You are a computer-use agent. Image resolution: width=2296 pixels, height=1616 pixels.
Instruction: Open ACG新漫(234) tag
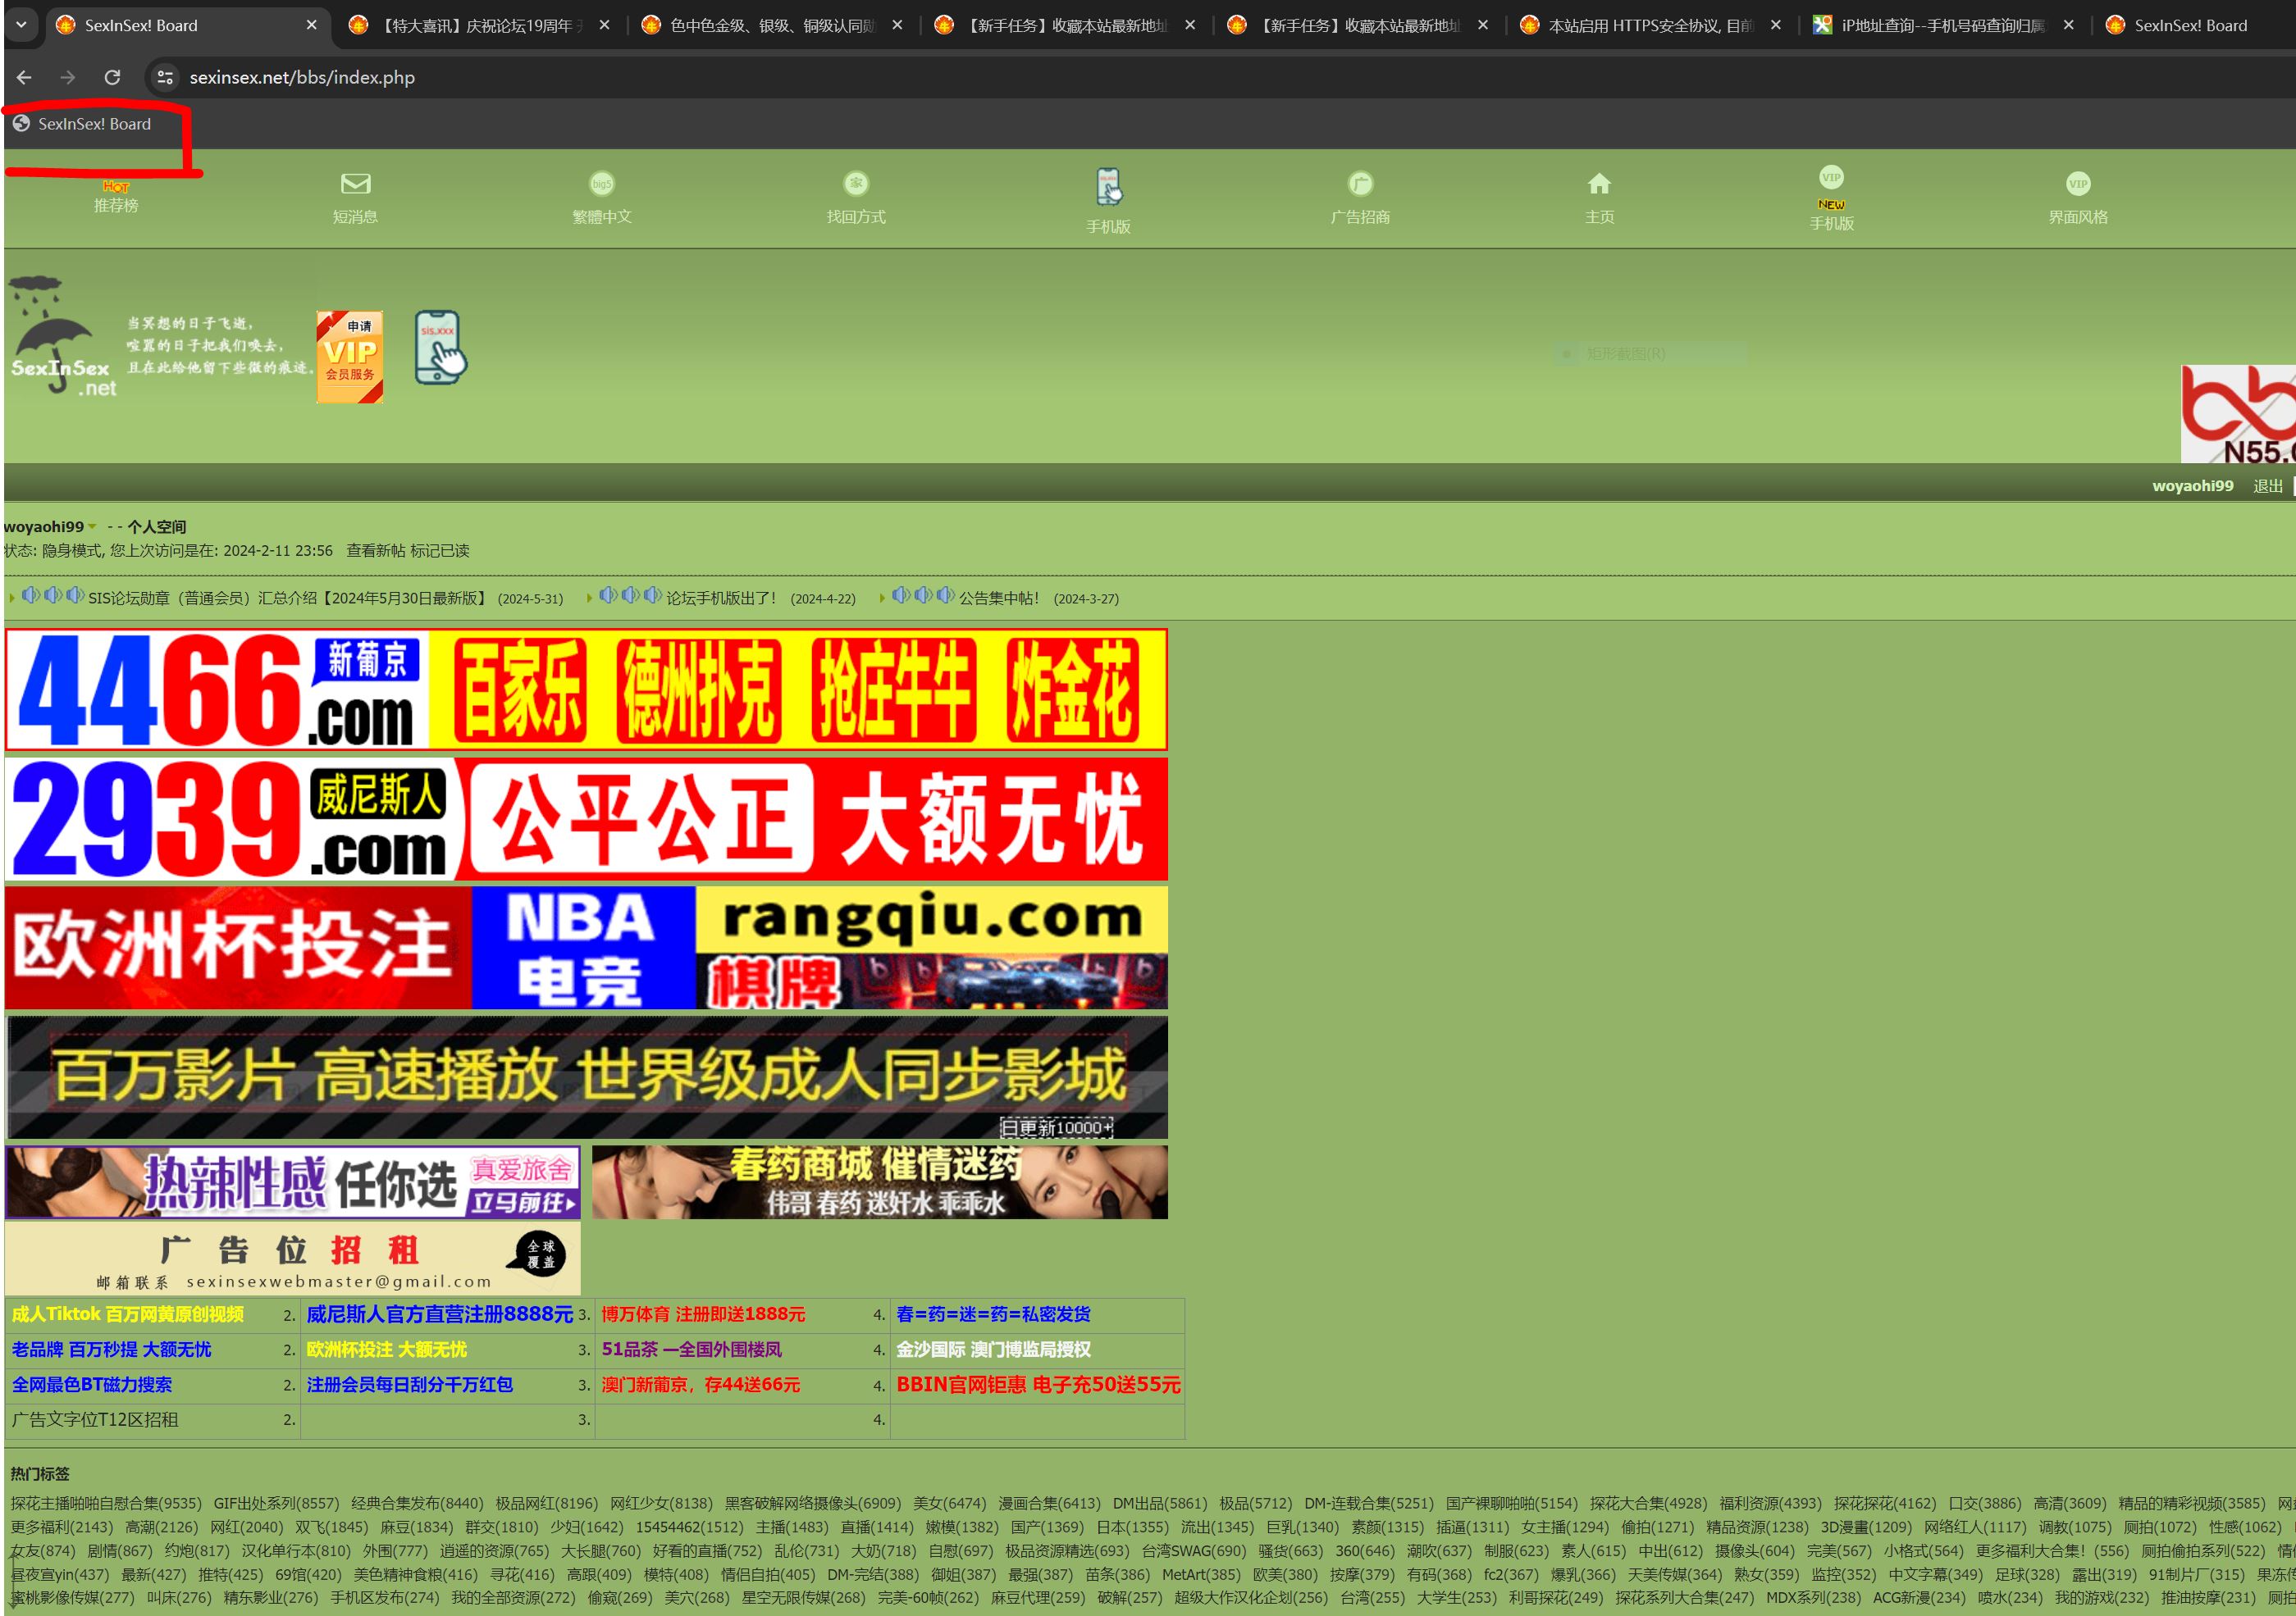click(x=1919, y=1598)
